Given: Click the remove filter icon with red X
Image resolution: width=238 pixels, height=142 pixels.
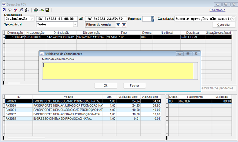Looking at the screenshot, I should [x=15, y=10].
